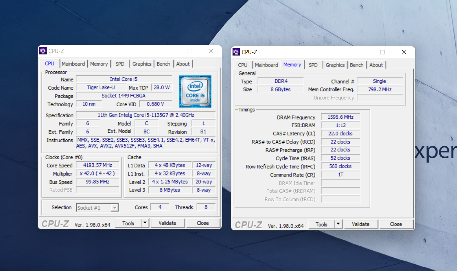This screenshot has width=457, height=271.
Task: Click FSB:DRAM ratio value '1:12'
Action: [341, 125]
